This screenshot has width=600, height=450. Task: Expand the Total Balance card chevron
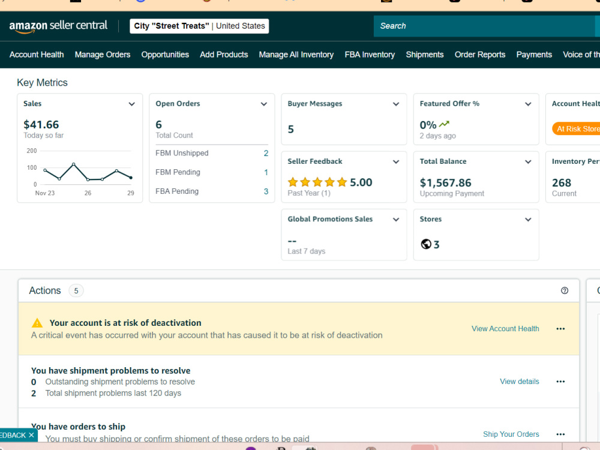[528, 162]
